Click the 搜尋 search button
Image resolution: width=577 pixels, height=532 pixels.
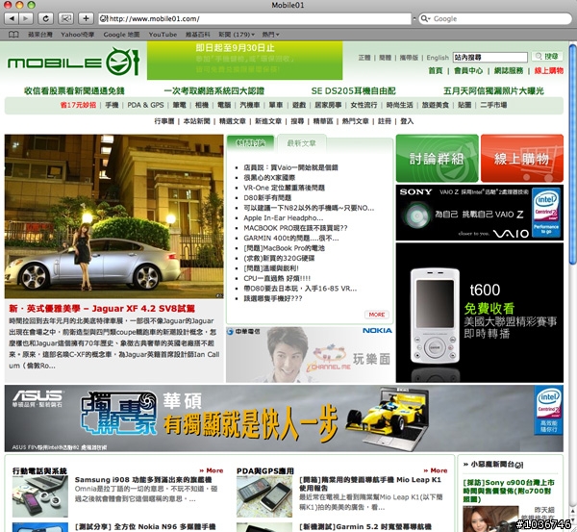pyautogui.click(x=547, y=57)
